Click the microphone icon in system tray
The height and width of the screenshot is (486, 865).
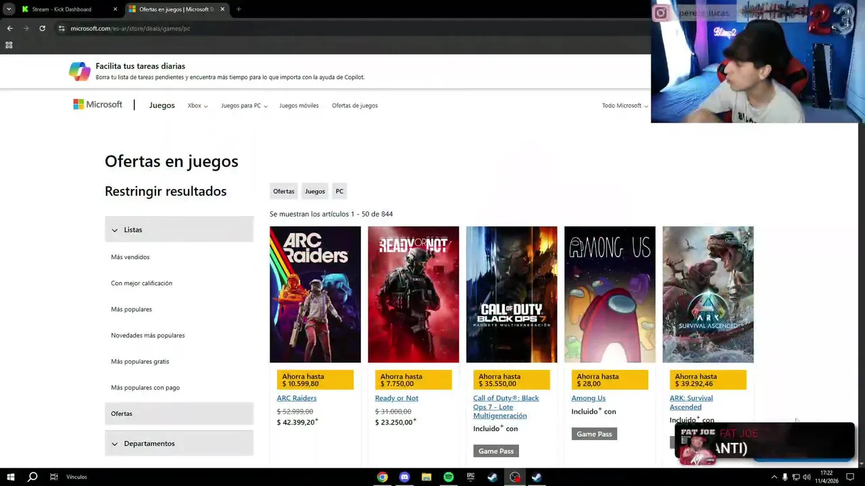click(x=785, y=477)
